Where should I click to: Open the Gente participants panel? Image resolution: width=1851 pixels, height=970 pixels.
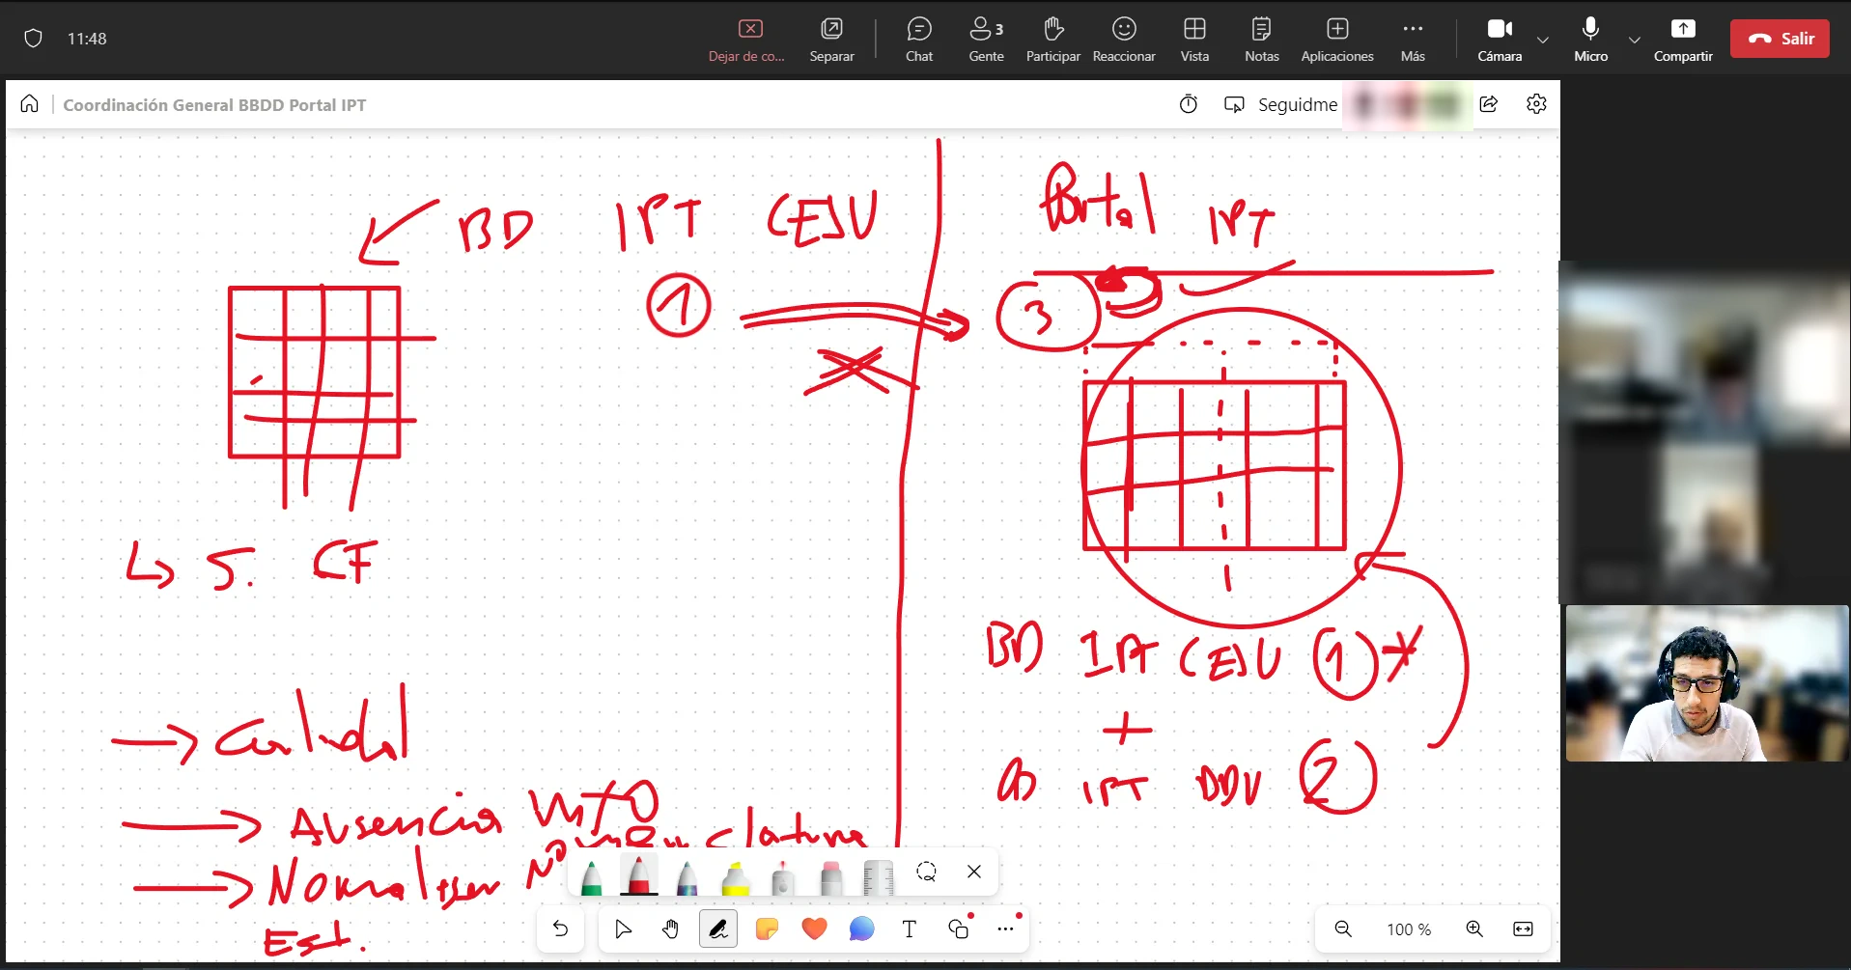point(986,40)
